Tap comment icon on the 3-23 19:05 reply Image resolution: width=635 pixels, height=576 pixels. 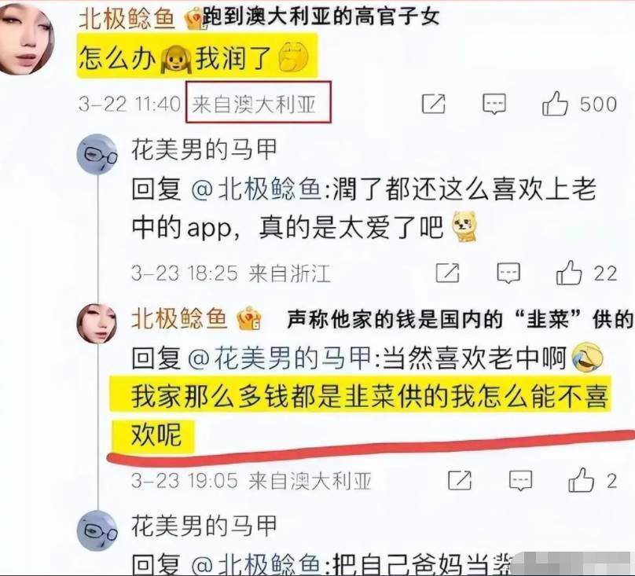pos(520,481)
